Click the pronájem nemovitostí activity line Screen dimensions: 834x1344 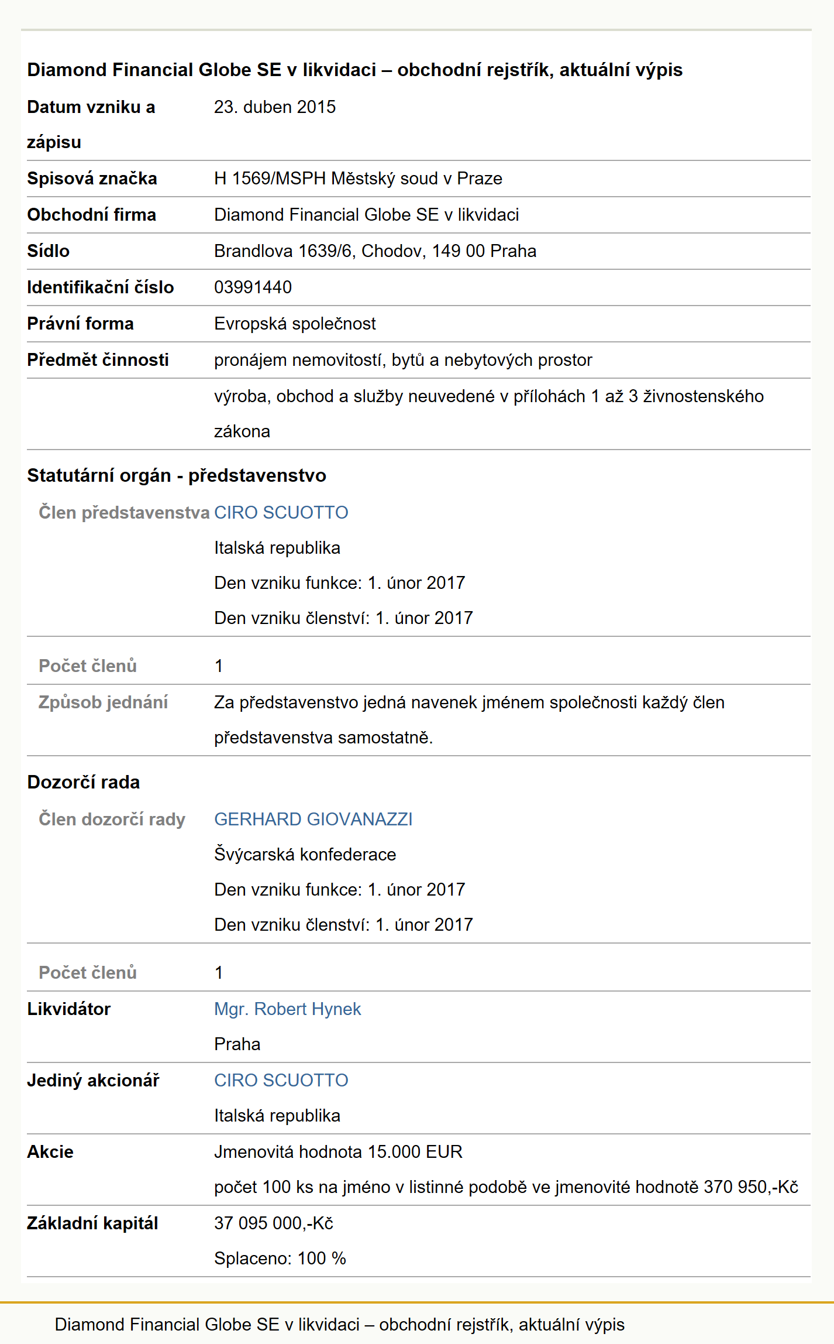pyautogui.click(x=403, y=360)
